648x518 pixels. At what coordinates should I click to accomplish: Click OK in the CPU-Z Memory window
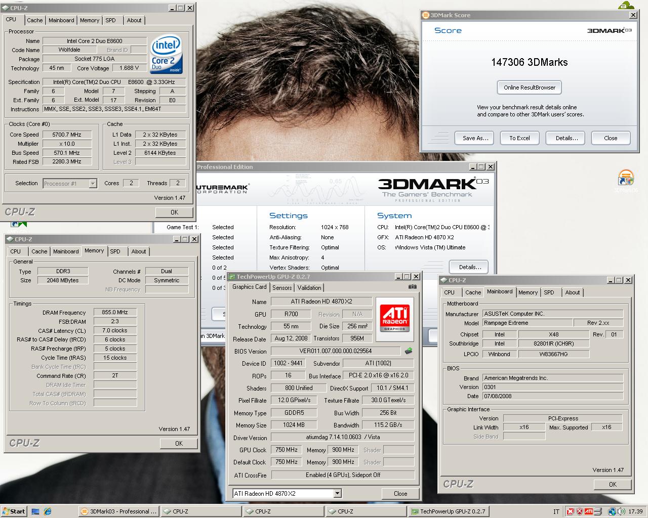(179, 443)
